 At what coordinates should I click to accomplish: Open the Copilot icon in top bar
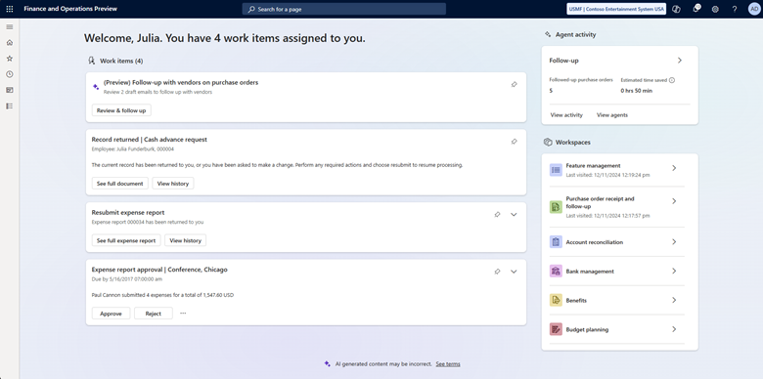[x=676, y=9]
